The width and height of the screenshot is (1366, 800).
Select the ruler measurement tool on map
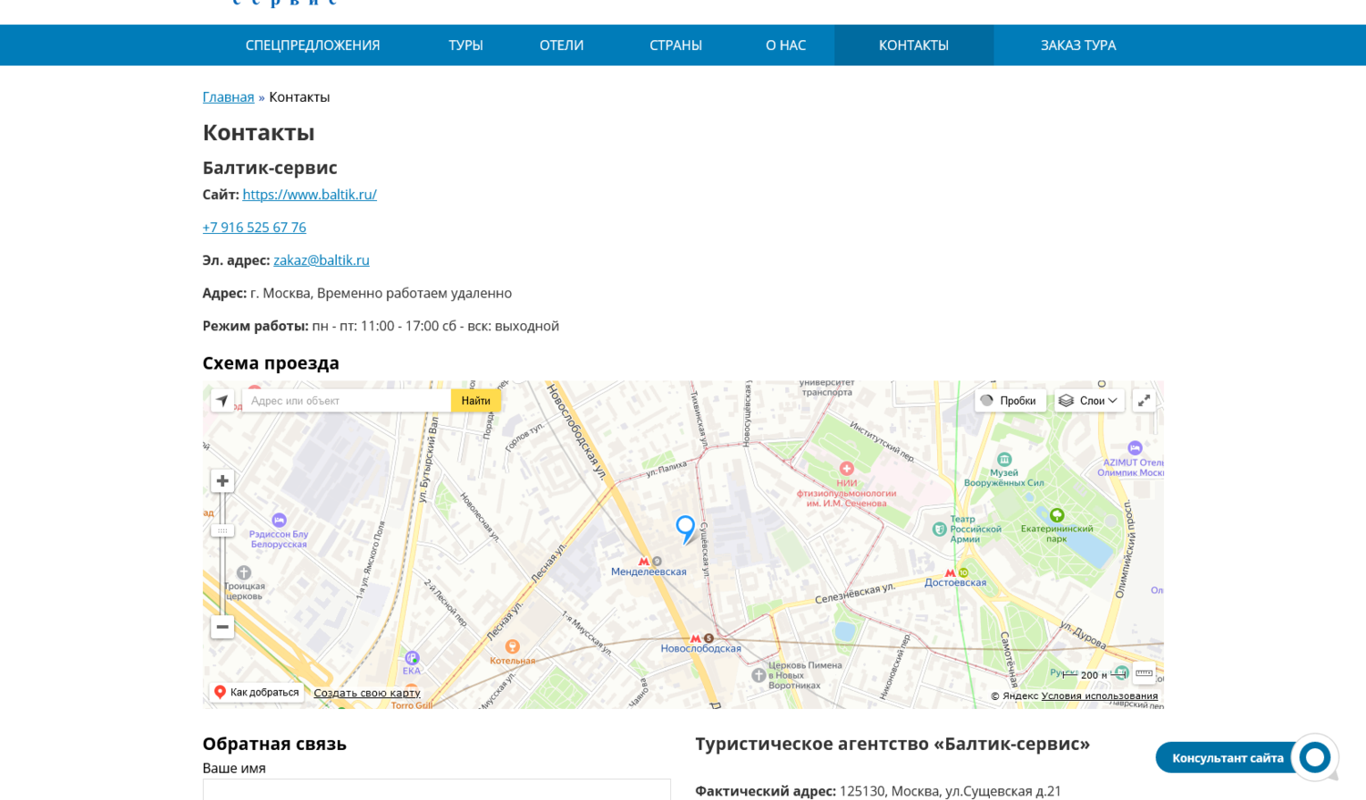pos(1144,673)
